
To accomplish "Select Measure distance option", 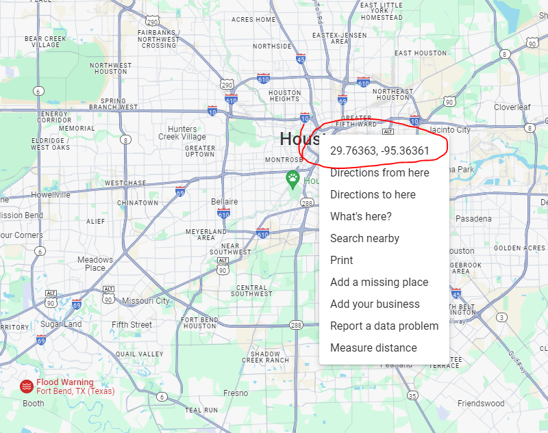I will tap(373, 348).
